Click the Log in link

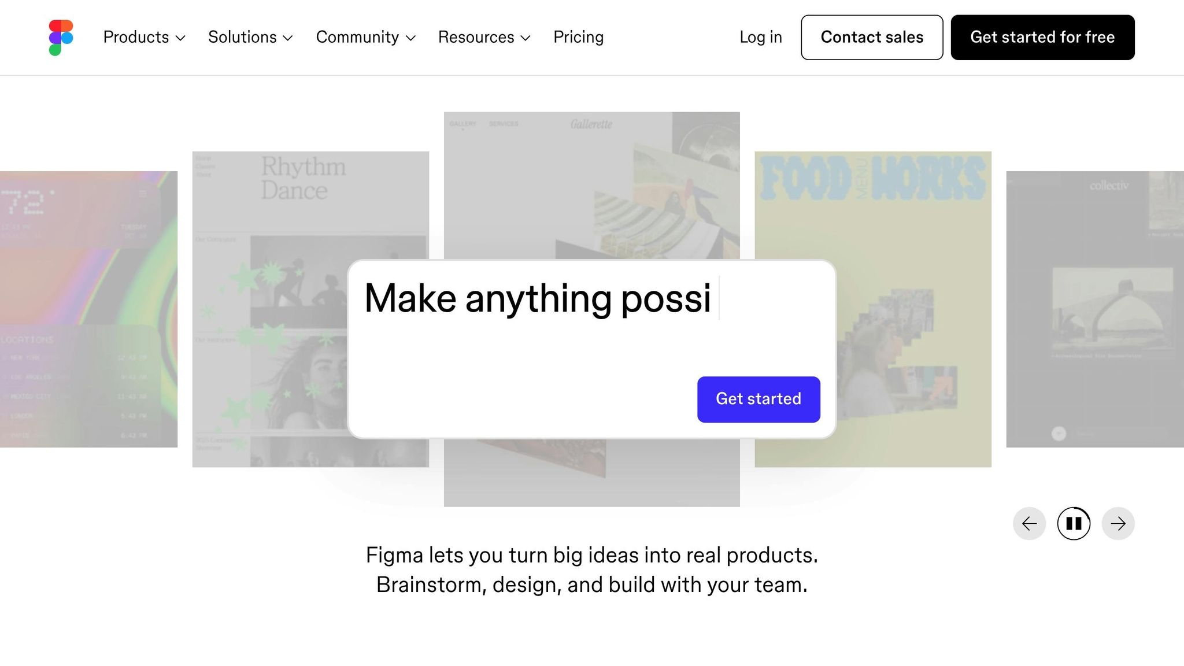760,38
